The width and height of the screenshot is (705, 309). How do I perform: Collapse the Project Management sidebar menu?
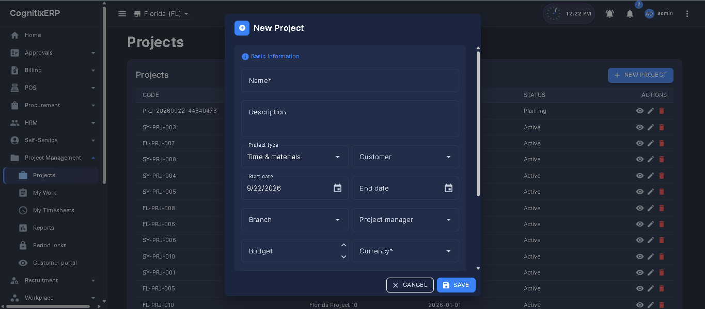52,158
